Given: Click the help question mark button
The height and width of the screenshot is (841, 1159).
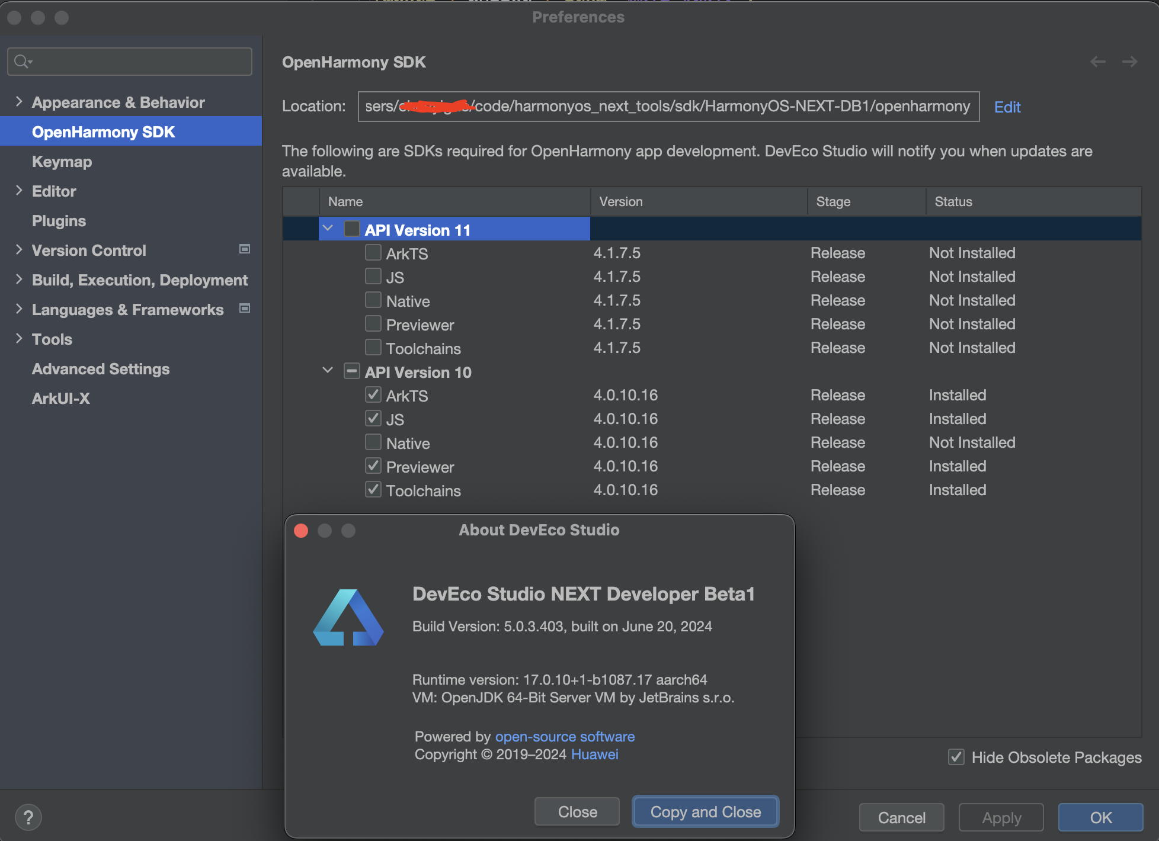Looking at the screenshot, I should 28,817.
